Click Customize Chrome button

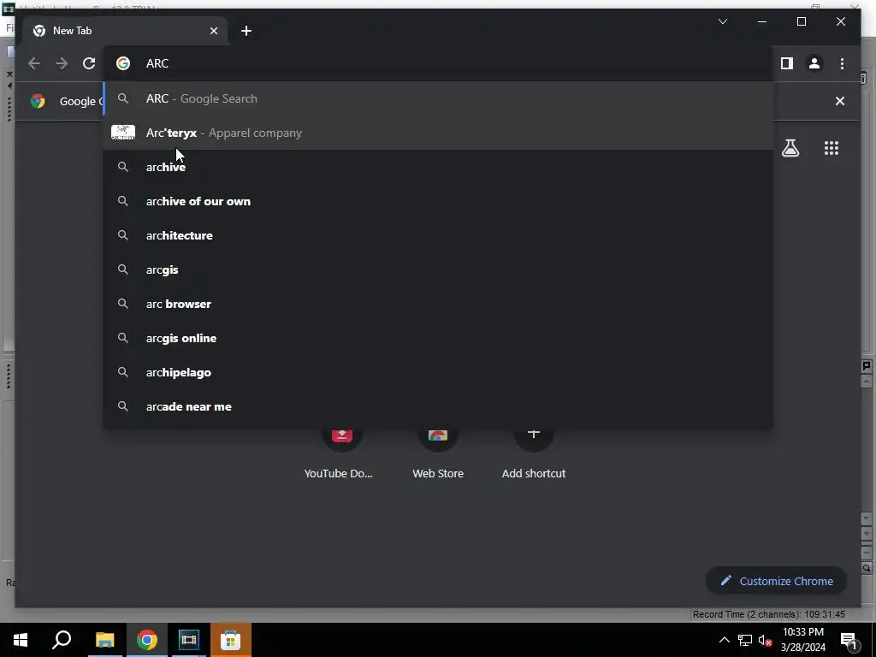pyautogui.click(x=776, y=581)
